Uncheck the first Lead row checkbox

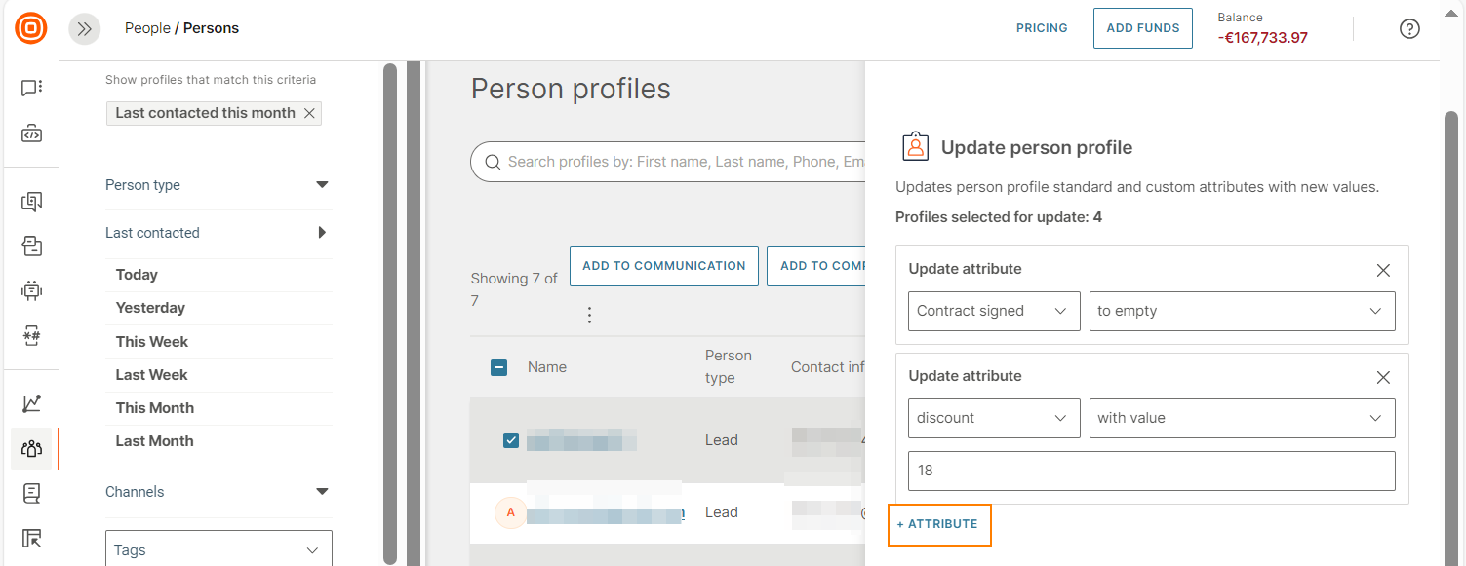511,440
